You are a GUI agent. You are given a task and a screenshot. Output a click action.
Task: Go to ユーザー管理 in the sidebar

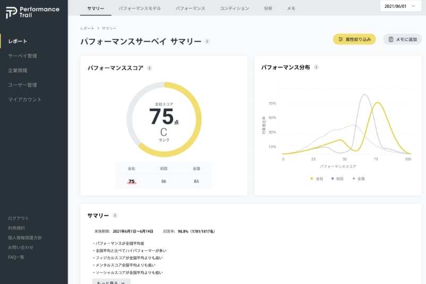click(22, 85)
